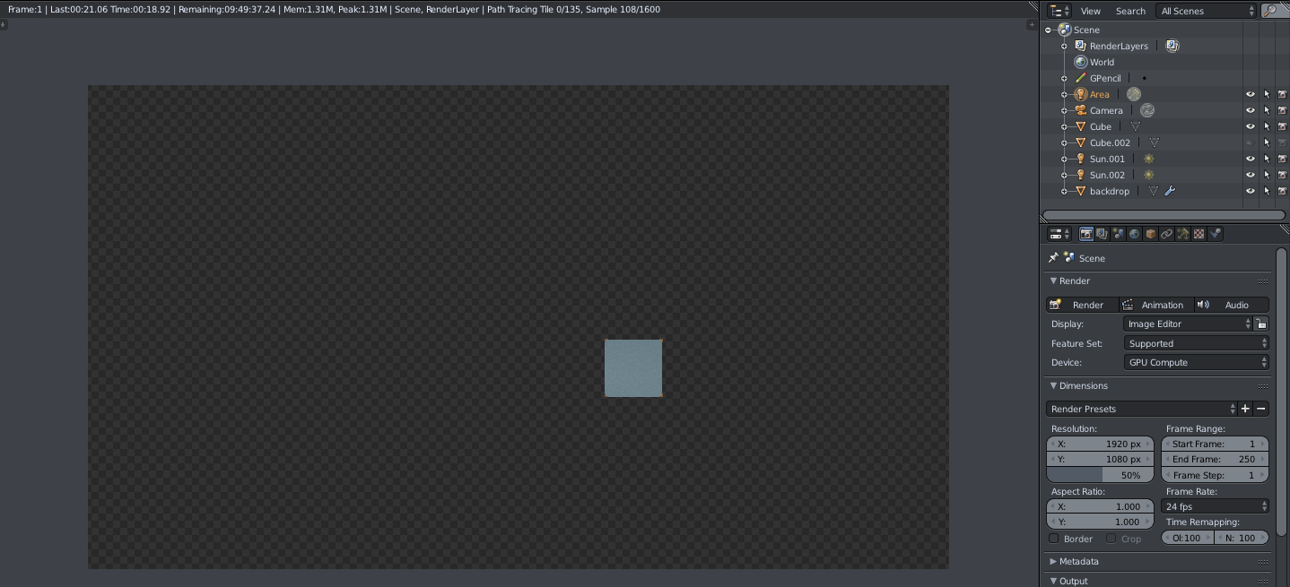Enable the Border checkbox

point(1054,539)
